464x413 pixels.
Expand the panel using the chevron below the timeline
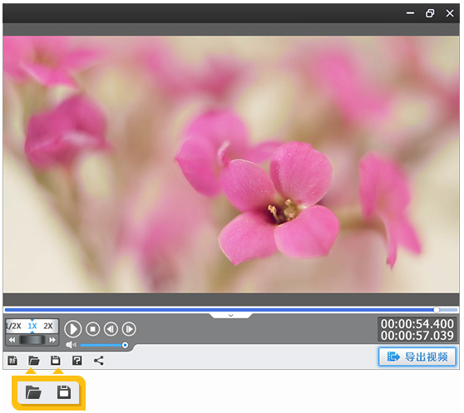tap(231, 316)
